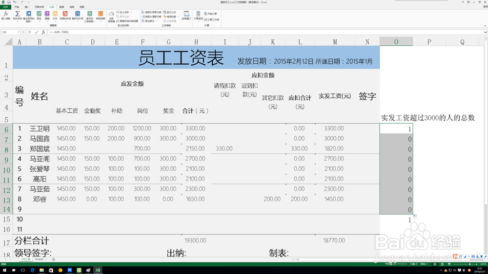This screenshot has width=488, height=274.
Task: Open File Explorer from taskbar
Action: (41, 270)
